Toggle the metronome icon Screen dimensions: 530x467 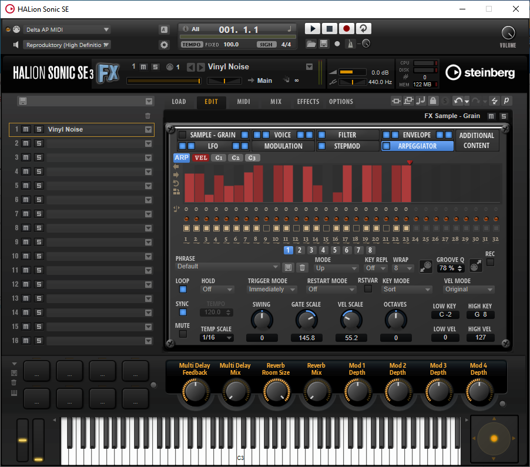tap(351, 43)
